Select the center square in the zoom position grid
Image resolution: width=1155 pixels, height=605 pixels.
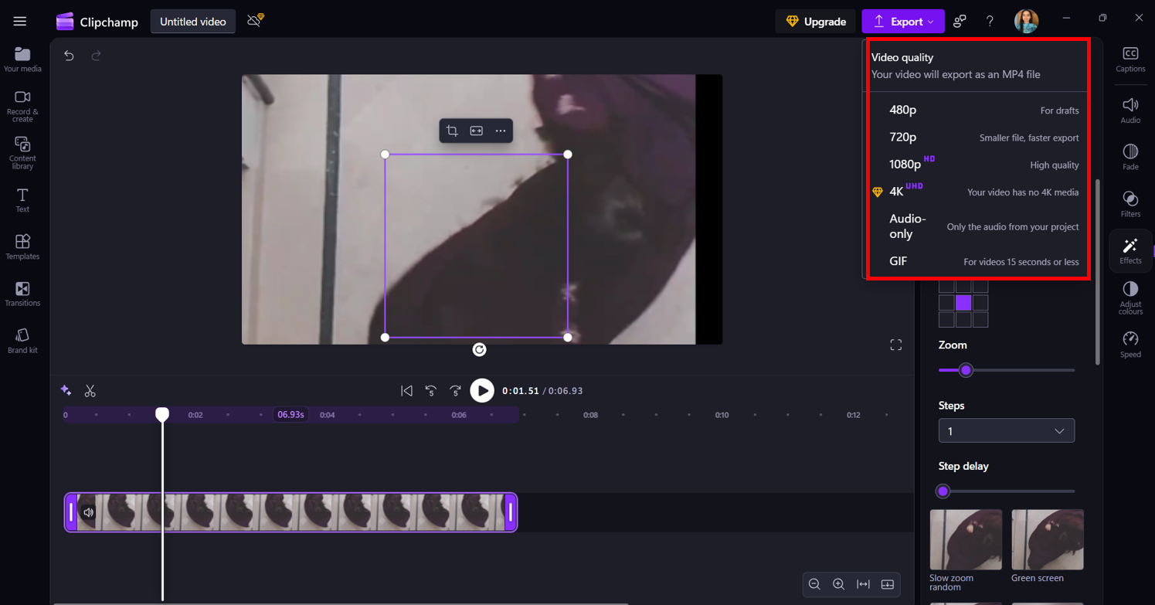click(x=963, y=303)
